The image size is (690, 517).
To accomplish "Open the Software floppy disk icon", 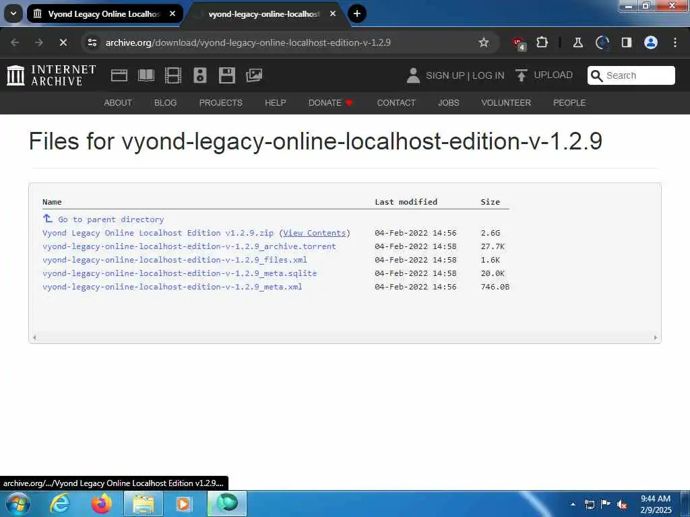I will [x=226, y=75].
